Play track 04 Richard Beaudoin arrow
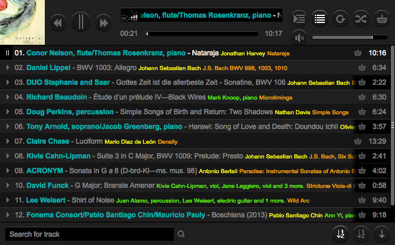Image resolution: width=395 pixels, height=245 pixels. pyautogui.click(x=8, y=97)
